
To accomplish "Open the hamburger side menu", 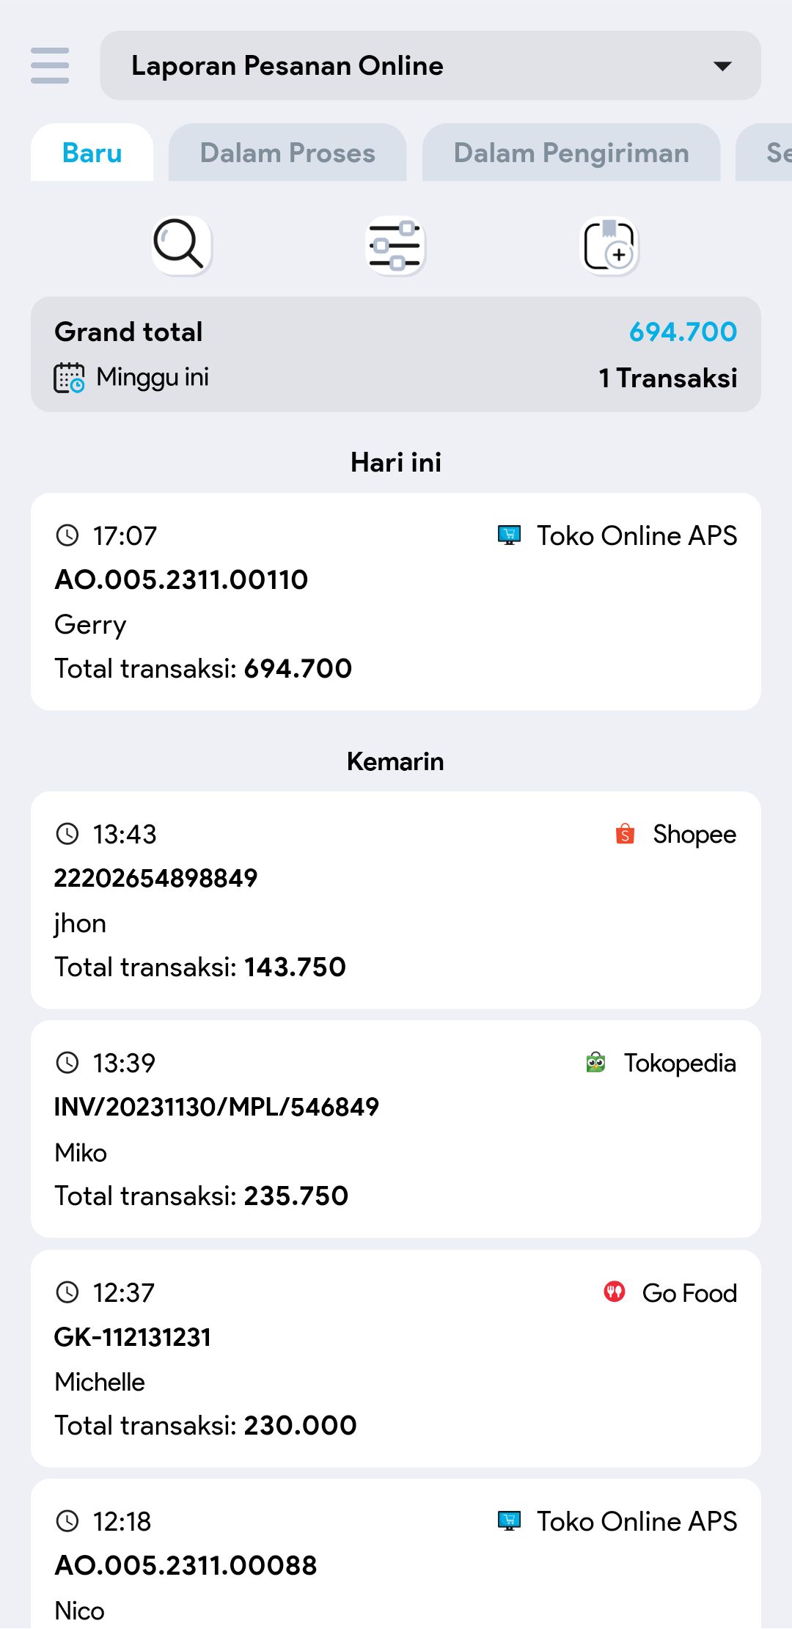I will [x=50, y=65].
